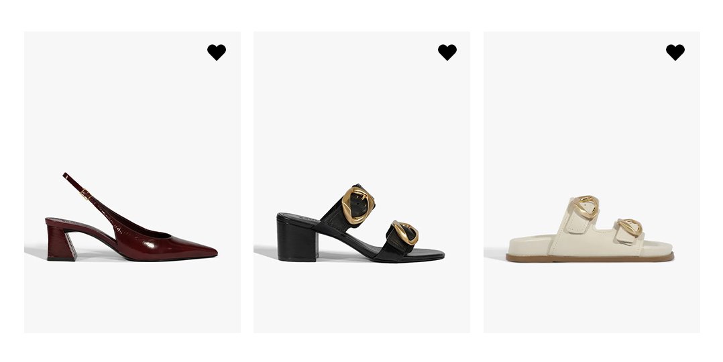
Task: Click the large gold buckle on black sandal
Action: 357,204
